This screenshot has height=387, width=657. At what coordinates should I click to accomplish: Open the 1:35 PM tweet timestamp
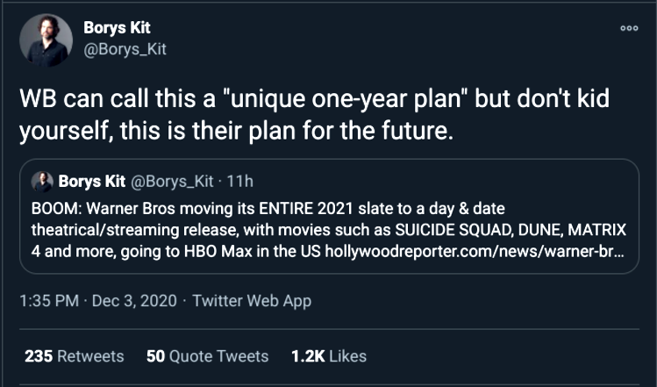pos(47,301)
